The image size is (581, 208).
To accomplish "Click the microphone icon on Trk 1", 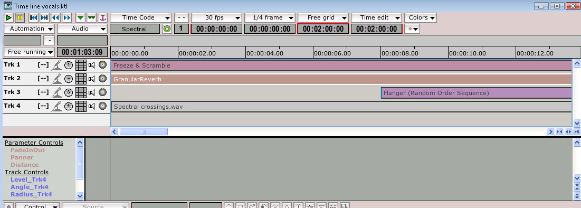I will (56, 65).
